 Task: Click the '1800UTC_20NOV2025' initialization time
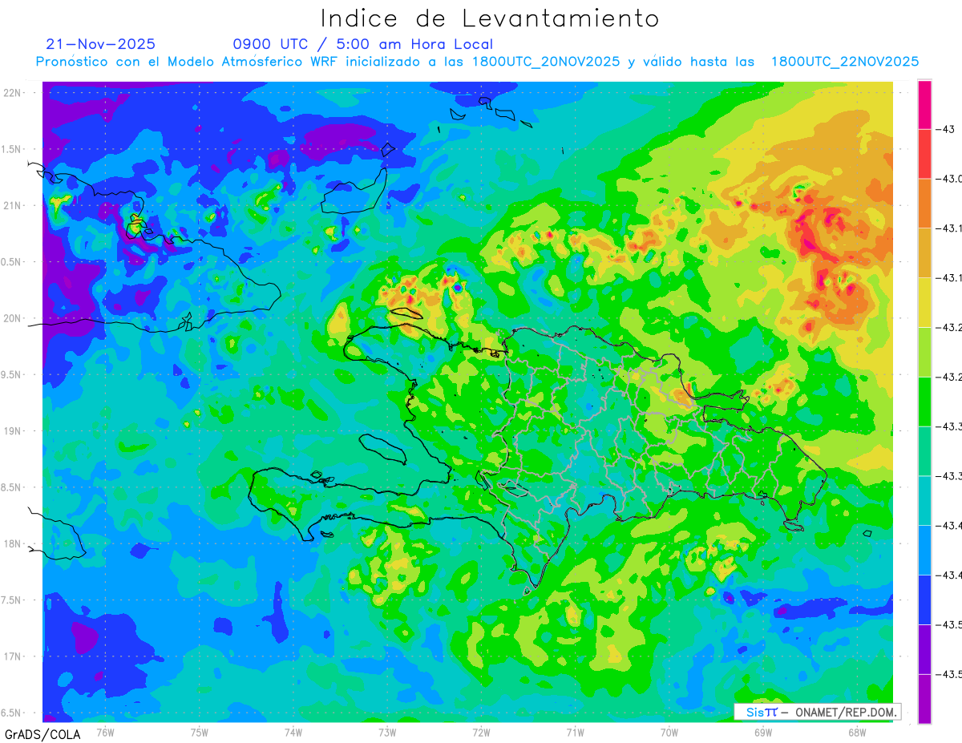(546, 62)
